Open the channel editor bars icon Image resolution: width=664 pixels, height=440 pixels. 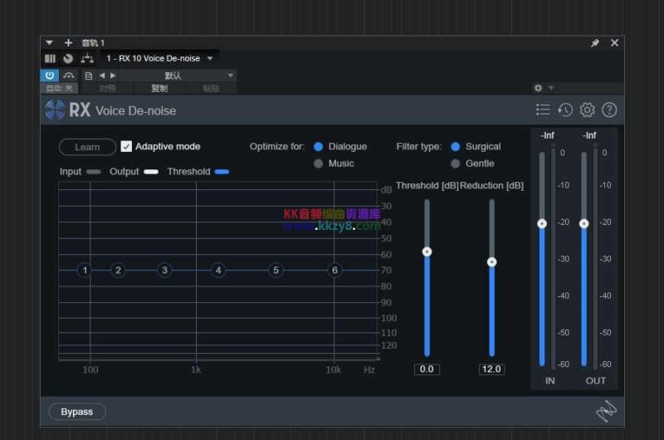(50, 58)
